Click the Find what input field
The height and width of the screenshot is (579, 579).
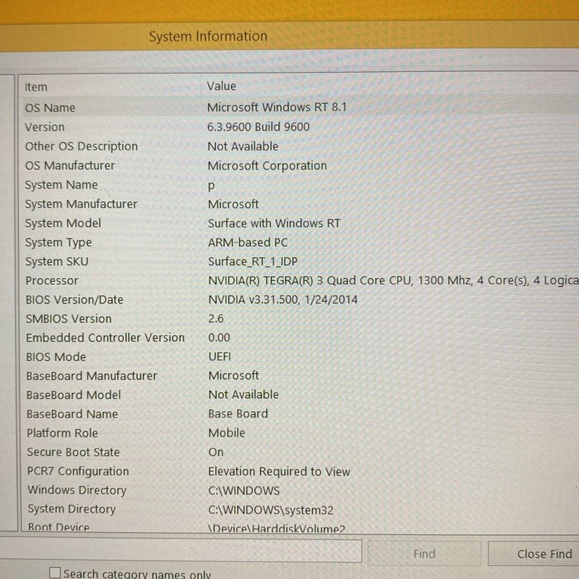click(181, 550)
